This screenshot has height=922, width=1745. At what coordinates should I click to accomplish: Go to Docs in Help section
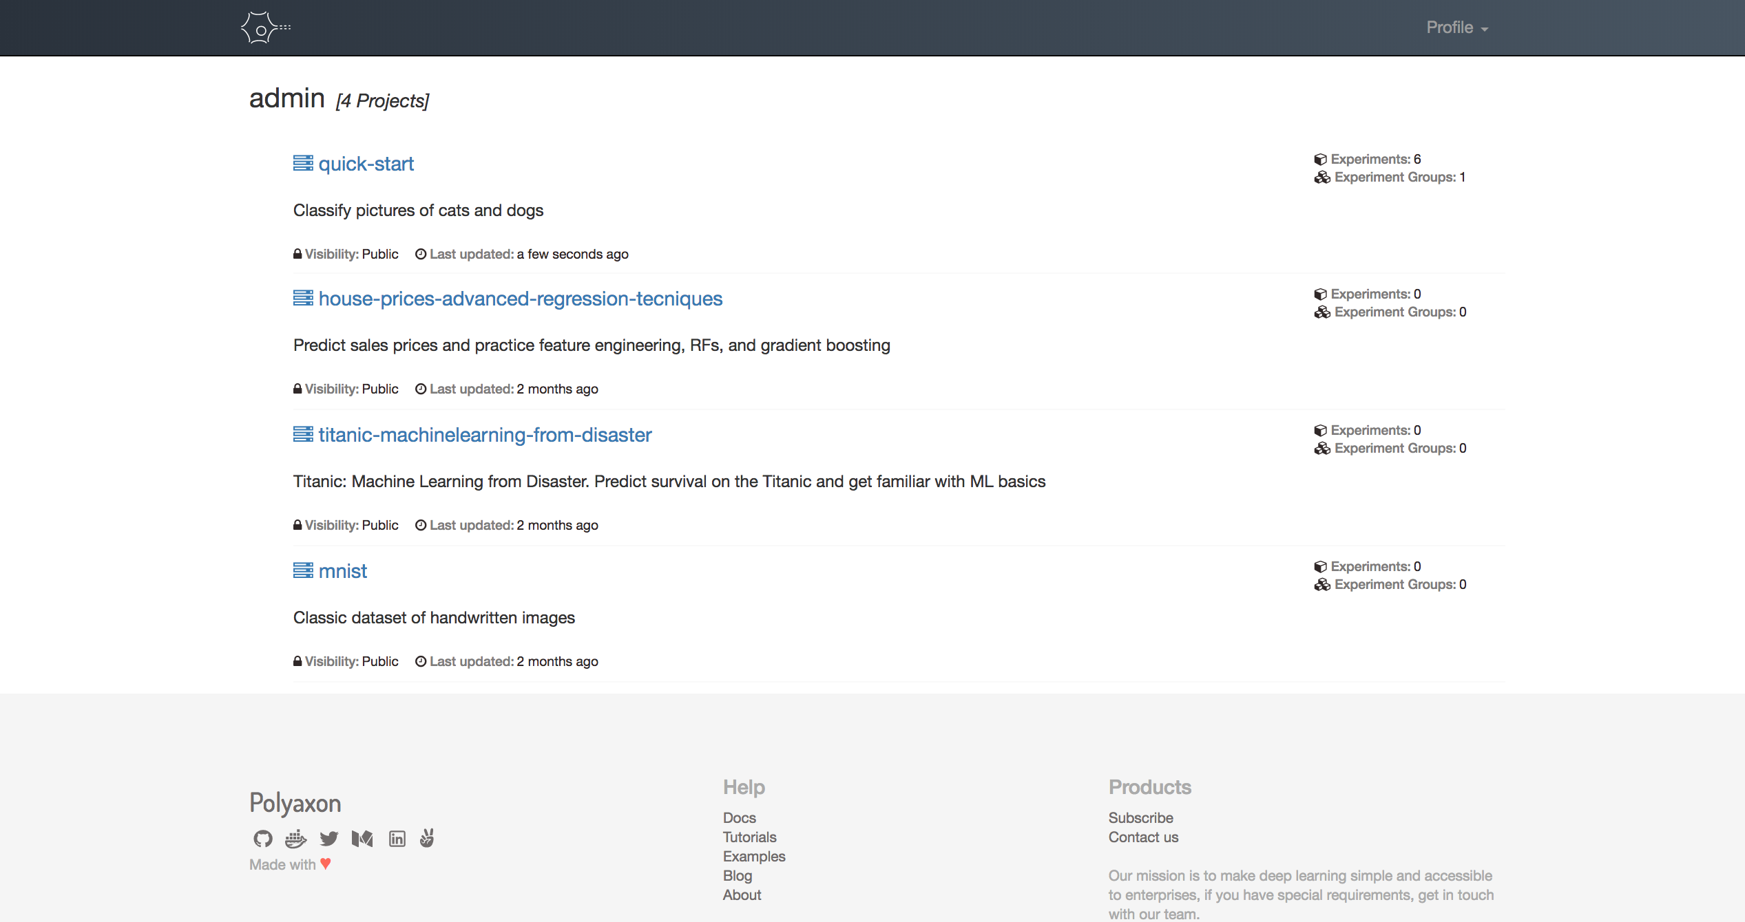[x=739, y=817]
